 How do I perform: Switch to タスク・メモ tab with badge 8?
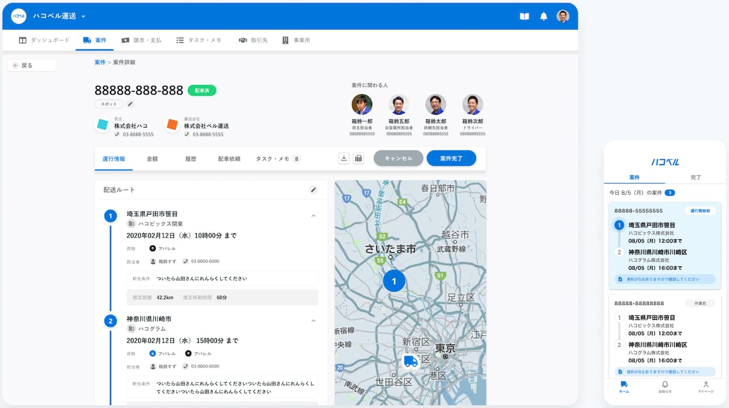278,159
